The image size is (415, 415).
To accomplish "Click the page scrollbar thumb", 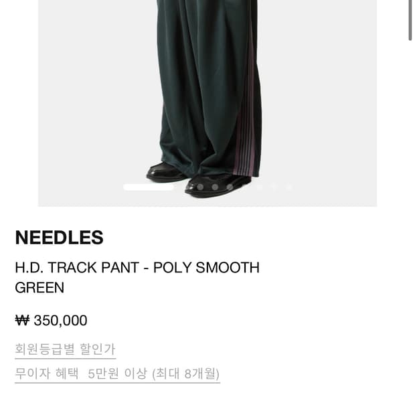I will tap(410, 20).
